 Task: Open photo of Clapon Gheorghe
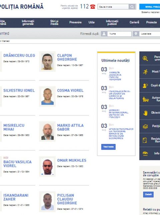coord(47,62)
